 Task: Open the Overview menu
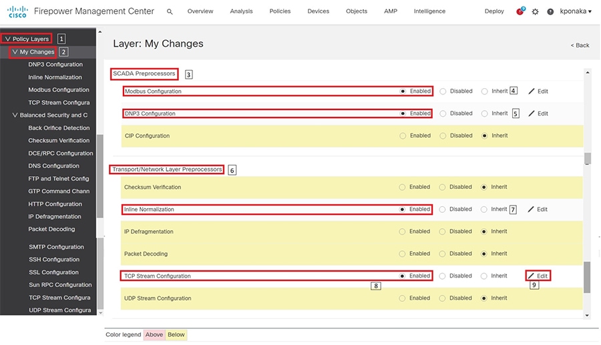coord(200,11)
